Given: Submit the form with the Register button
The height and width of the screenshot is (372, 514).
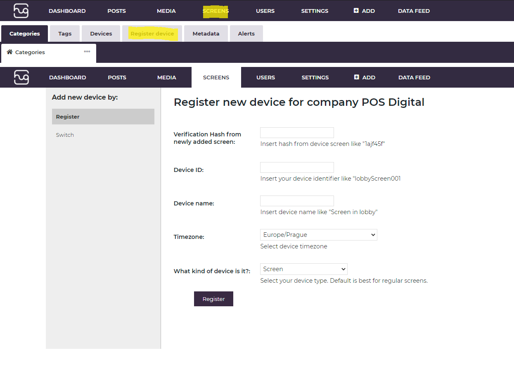Looking at the screenshot, I should [x=213, y=299].
